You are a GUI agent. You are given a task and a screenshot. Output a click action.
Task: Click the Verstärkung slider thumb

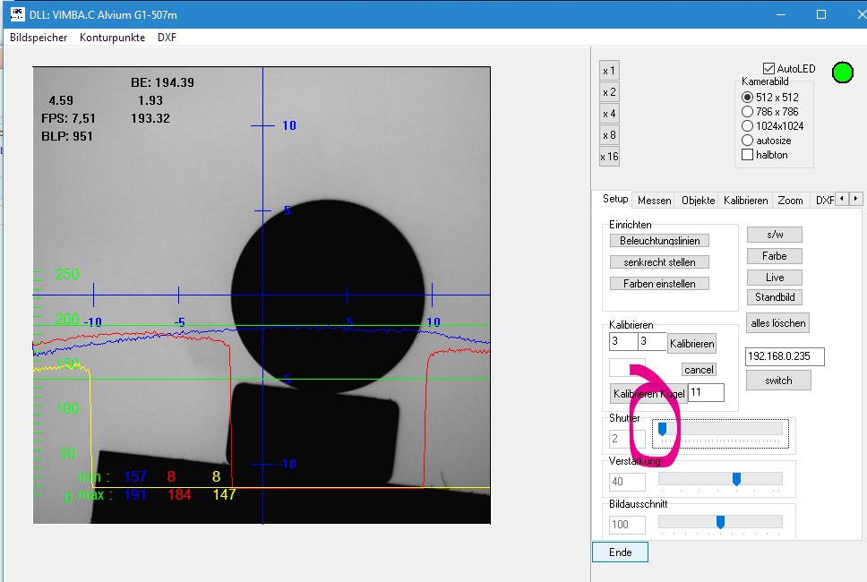coord(736,480)
